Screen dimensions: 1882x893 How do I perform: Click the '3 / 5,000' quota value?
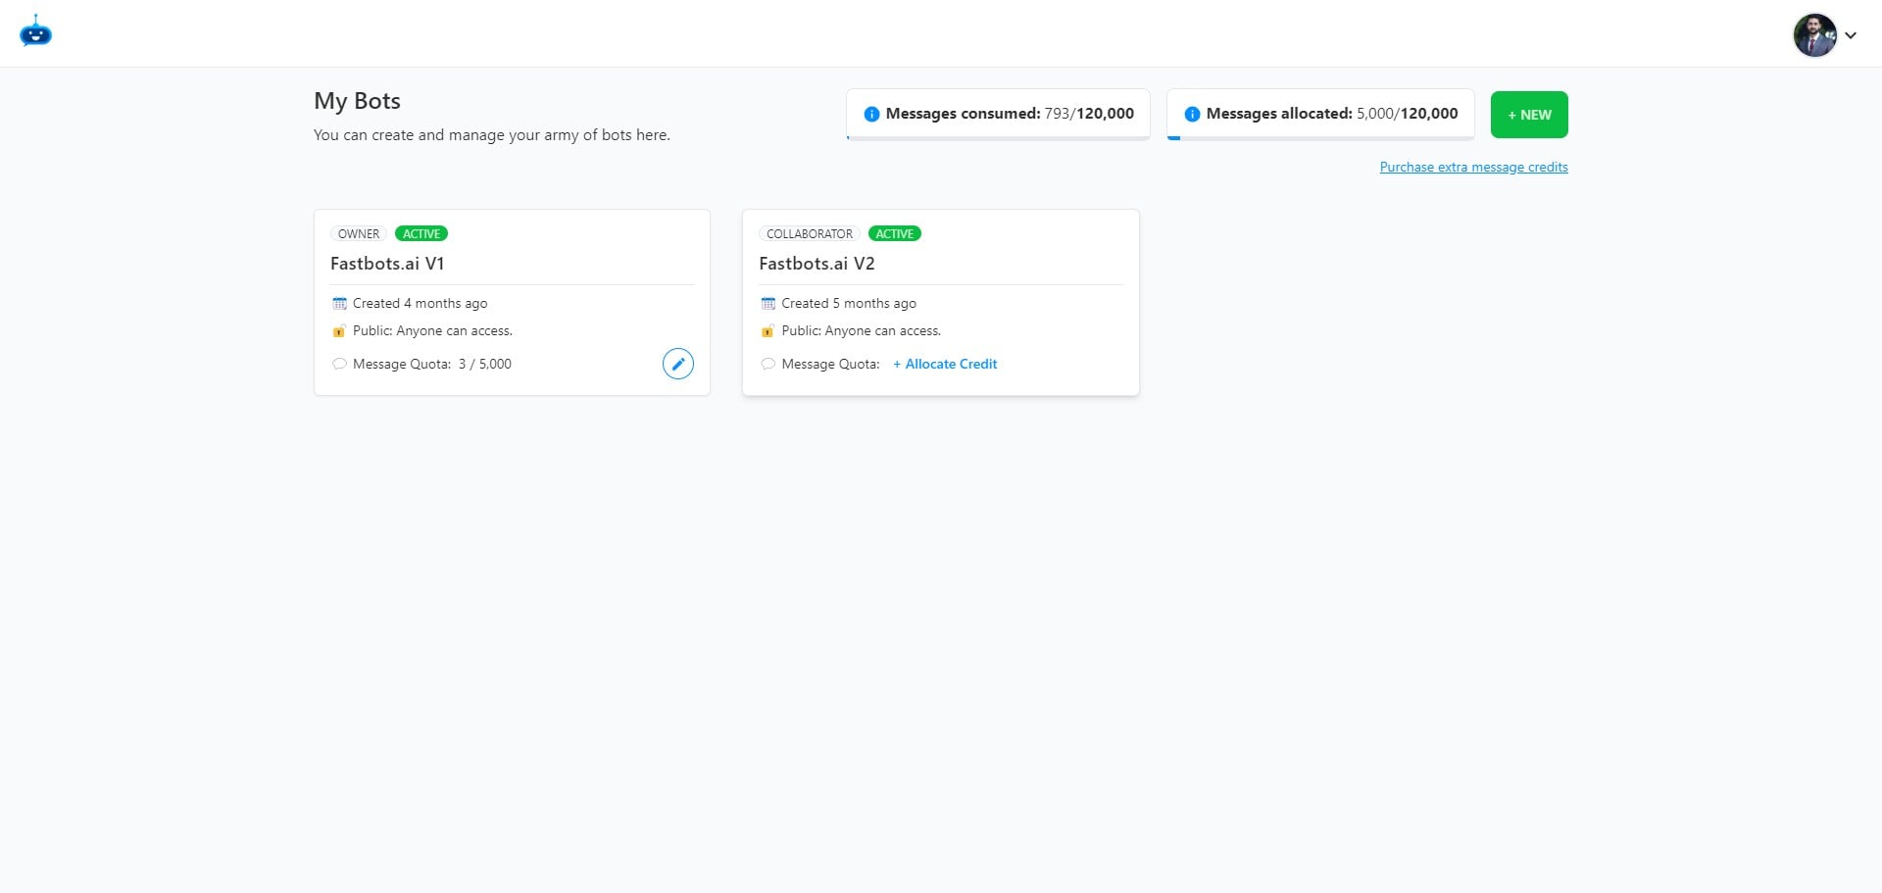point(485,364)
